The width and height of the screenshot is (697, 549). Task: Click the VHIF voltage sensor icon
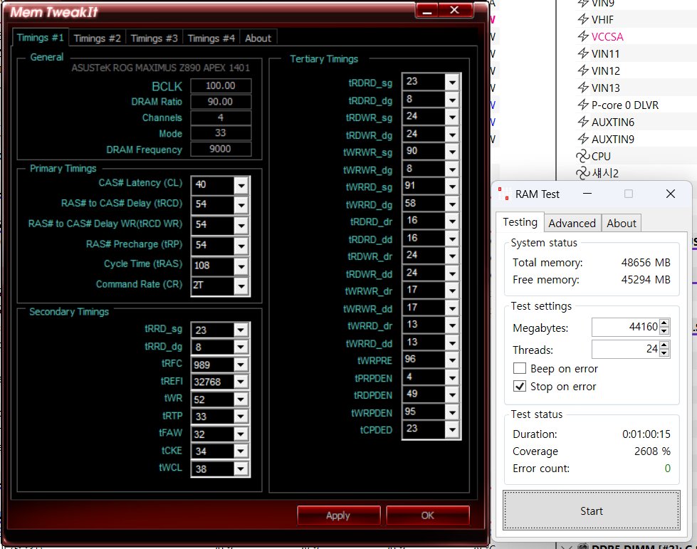(583, 19)
